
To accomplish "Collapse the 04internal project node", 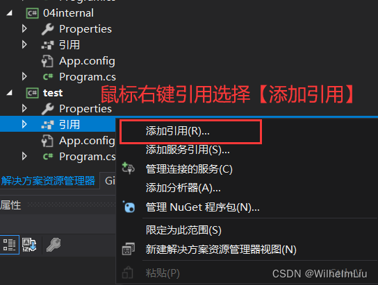I will 10,13.
